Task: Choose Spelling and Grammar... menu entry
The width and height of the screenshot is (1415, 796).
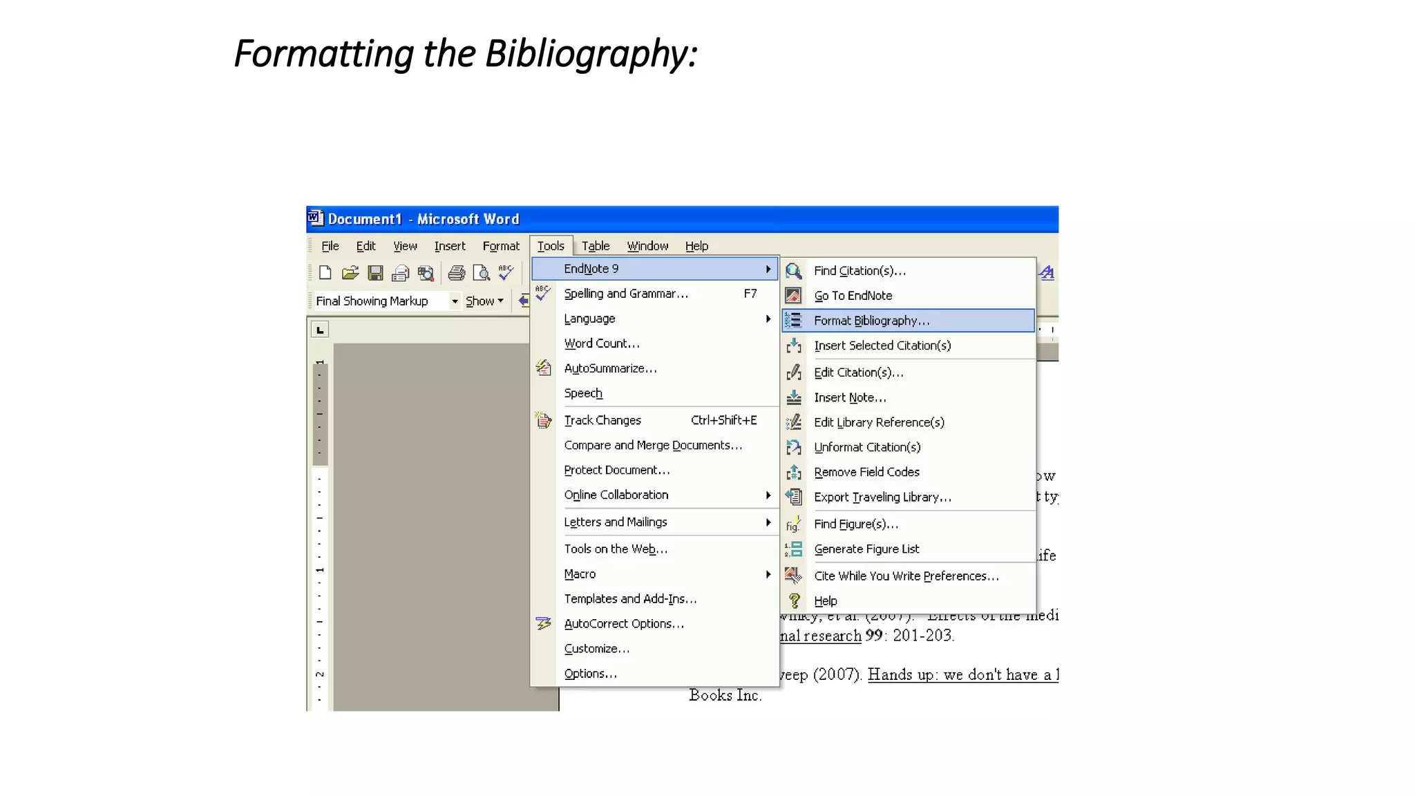Action: (655, 294)
